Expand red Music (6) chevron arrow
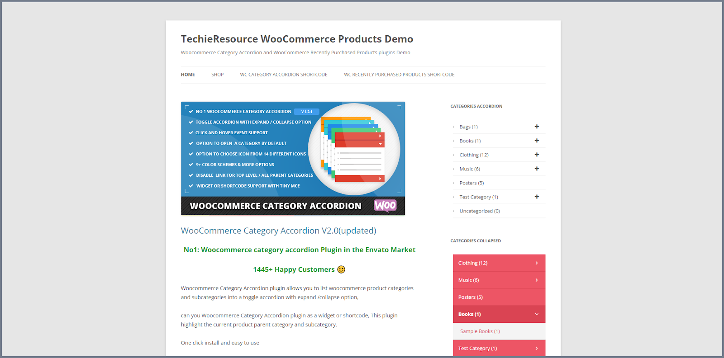Screen dimensions: 724x358 537,280
